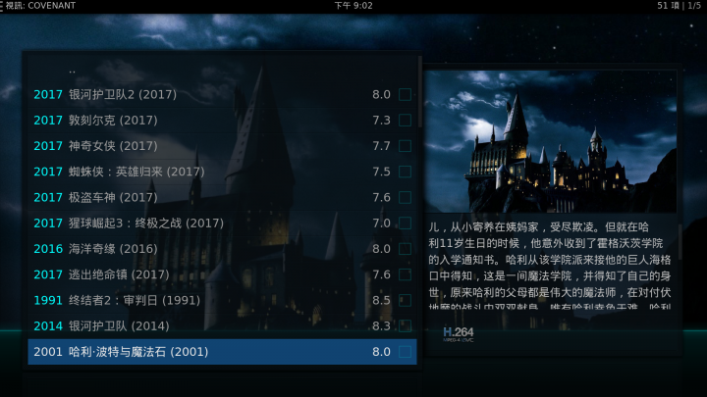Click the plot description scrollbar
Screen dimensions: 707x397
point(680,242)
